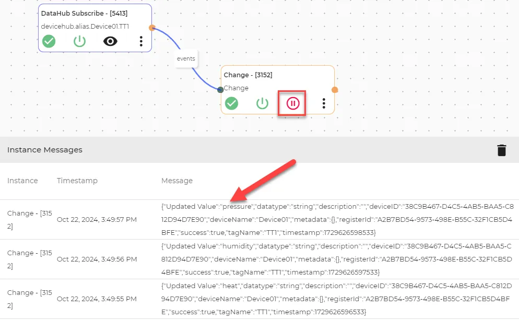The image size is (519, 320).
Task: Click the Instance Messages panel heading
Action: click(x=45, y=150)
